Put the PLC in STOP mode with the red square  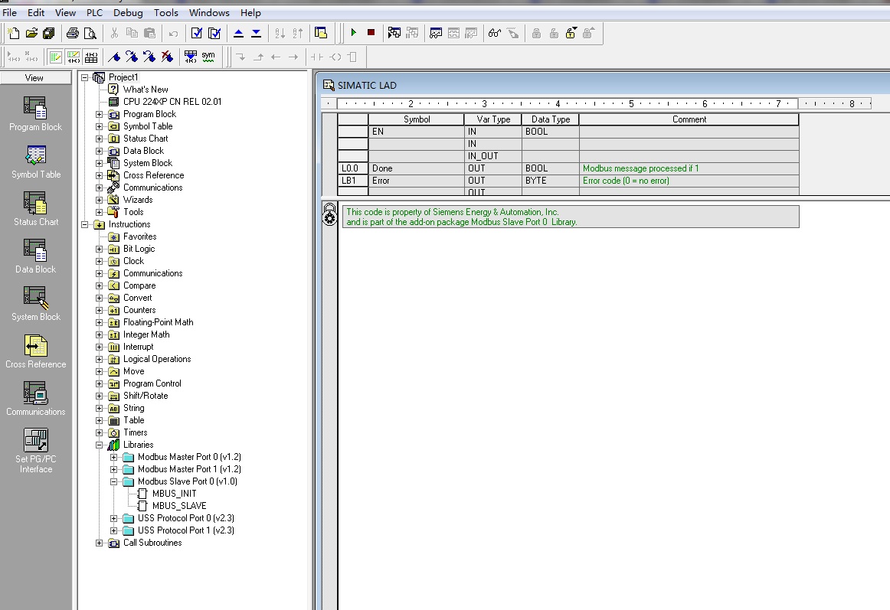371,33
